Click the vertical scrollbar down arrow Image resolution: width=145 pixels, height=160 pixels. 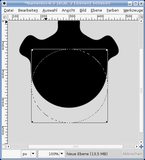pyautogui.click(x=141, y=142)
